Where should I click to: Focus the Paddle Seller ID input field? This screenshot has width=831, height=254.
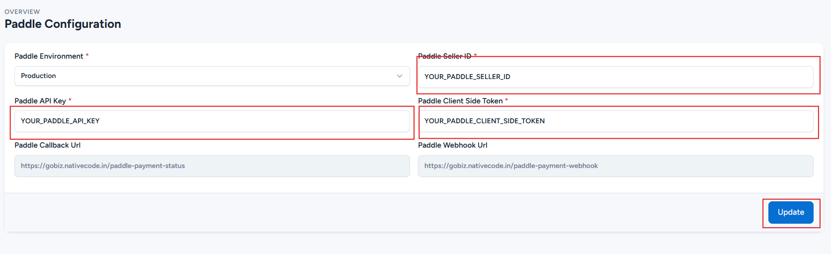(615, 77)
